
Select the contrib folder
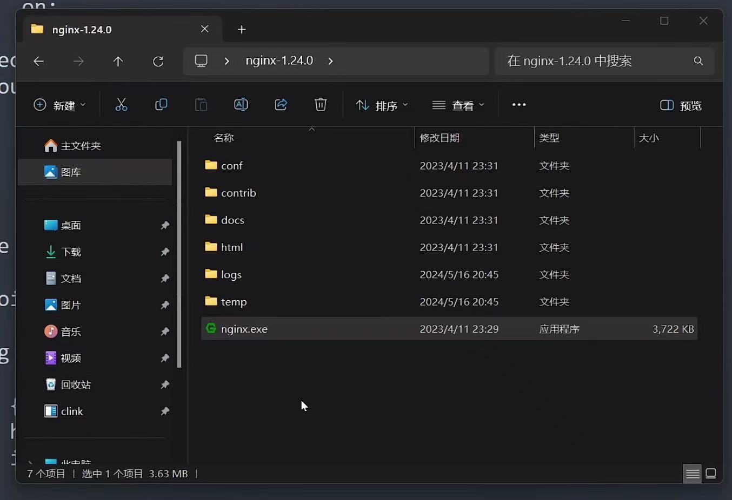pos(449,193)
